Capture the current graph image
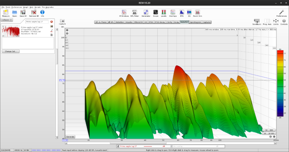Screen dimensions: 289x152 pos(62,21)
